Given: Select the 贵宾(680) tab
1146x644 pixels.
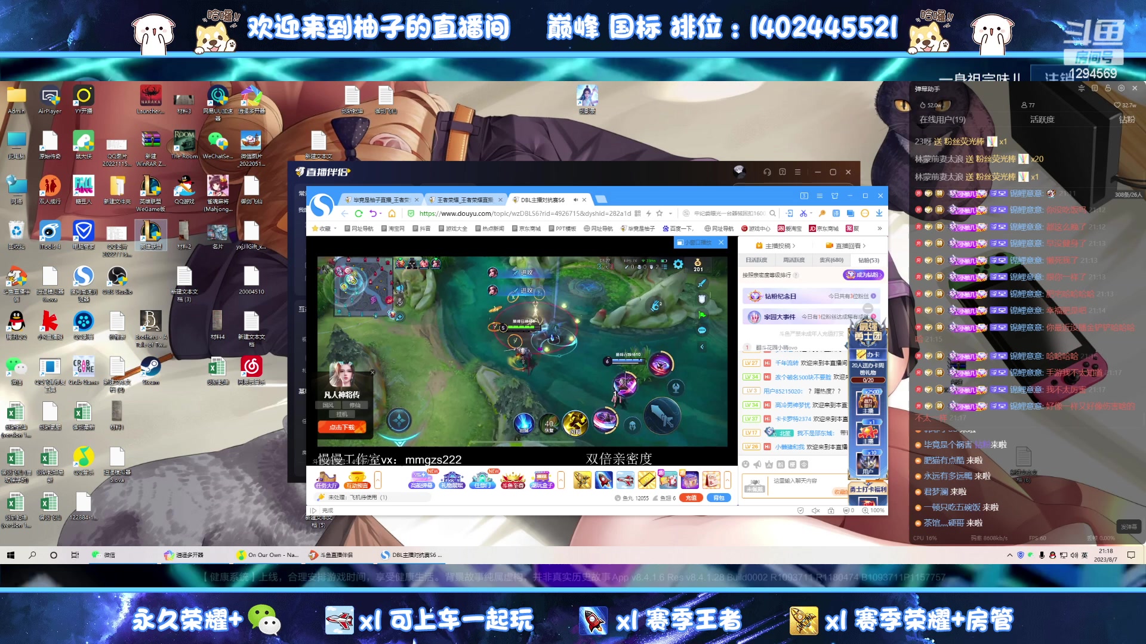Looking at the screenshot, I should [831, 260].
